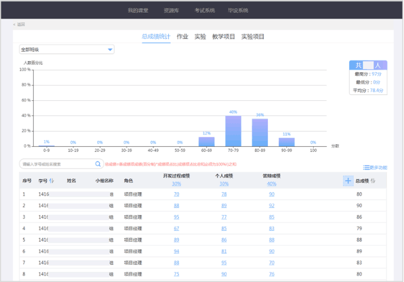This screenshot has width=404, height=282.
Task: Focus the student ID or name search field
Action: coord(56,165)
